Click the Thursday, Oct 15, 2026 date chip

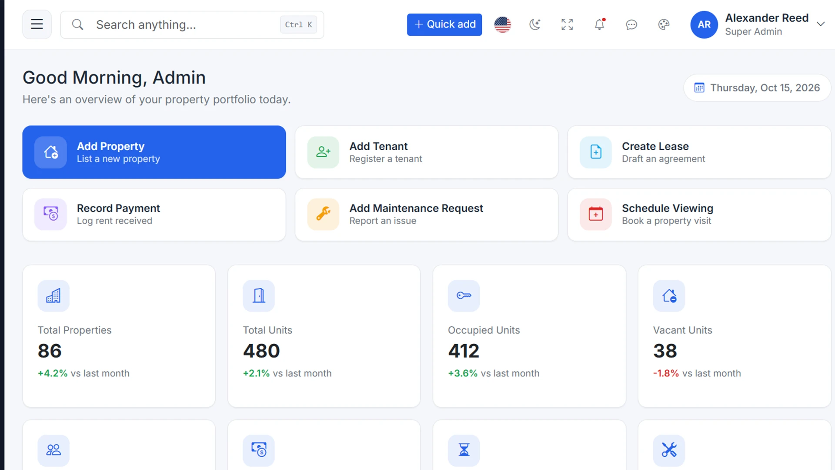pyautogui.click(x=757, y=88)
